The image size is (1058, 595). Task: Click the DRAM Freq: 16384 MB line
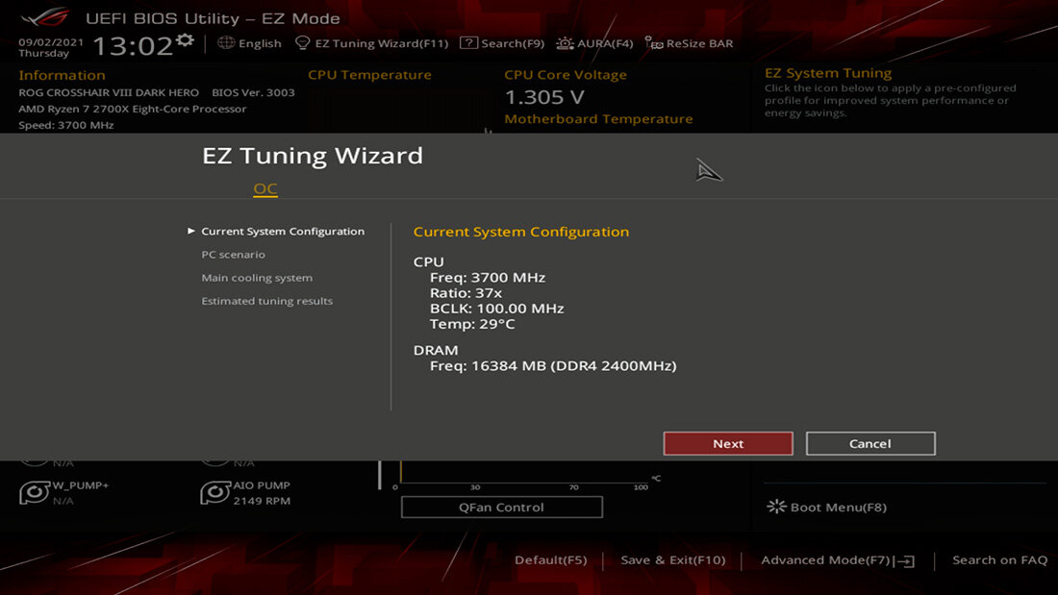[553, 365]
